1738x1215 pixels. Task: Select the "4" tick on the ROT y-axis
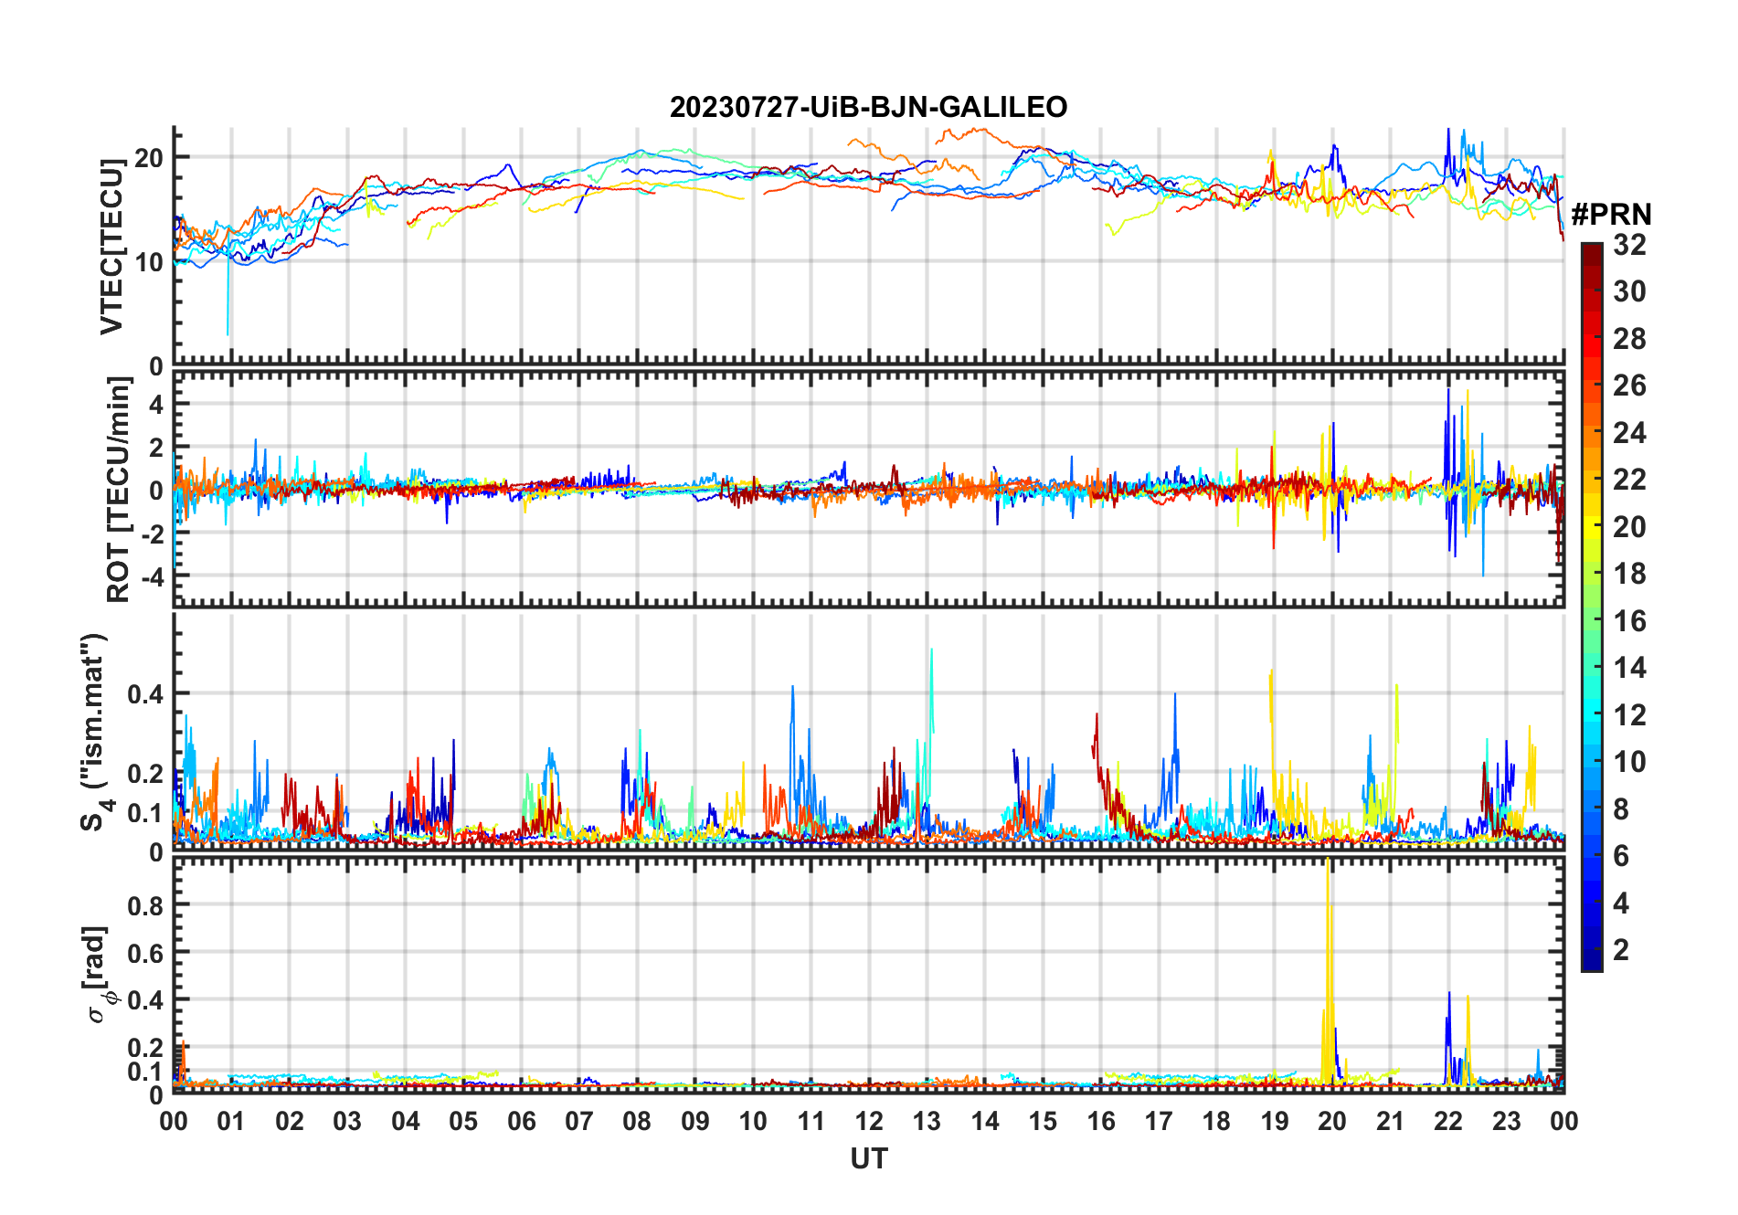156,404
